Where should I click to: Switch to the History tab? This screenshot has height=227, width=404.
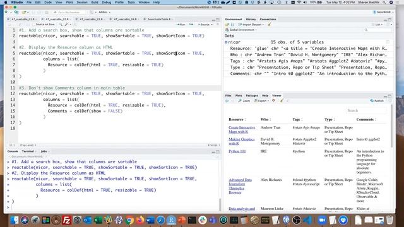[251, 19]
